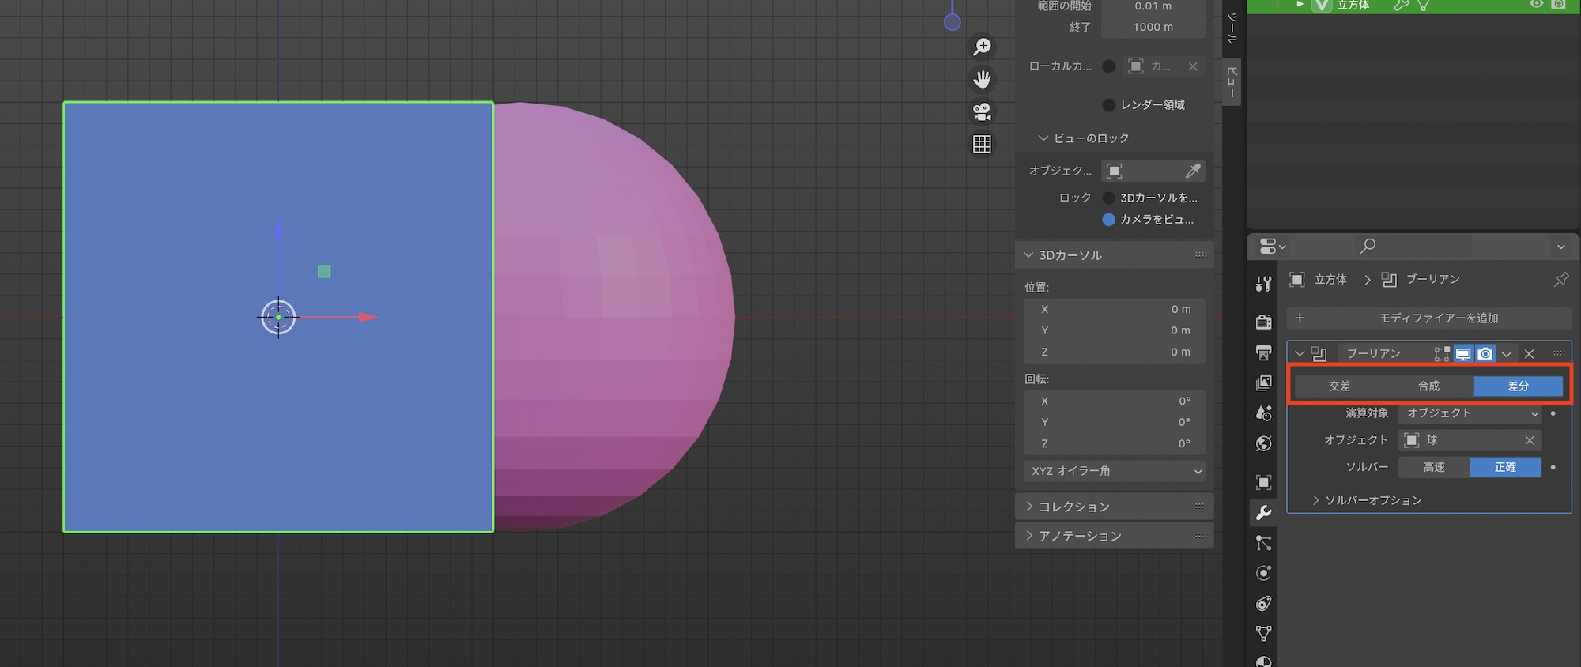Enable the レンダー領域 checkbox
Image resolution: width=1581 pixels, height=667 pixels.
1108,105
